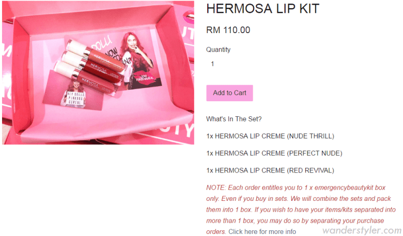Click the Add to Cart button
Image resolution: width=403 pixels, height=236 pixels.
click(x=229, y=93)
